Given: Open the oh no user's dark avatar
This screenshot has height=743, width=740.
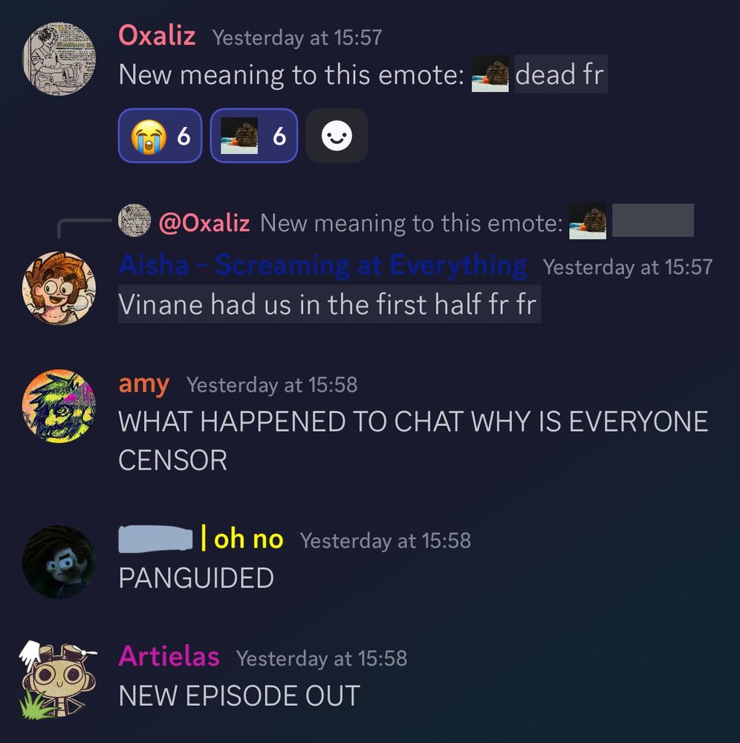Looking at the screenshot, I should pyautogui.click(x=59, y=562).
